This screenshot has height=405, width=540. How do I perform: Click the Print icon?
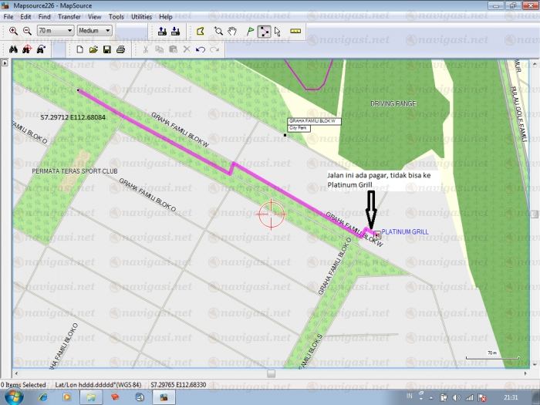point(120,49)
